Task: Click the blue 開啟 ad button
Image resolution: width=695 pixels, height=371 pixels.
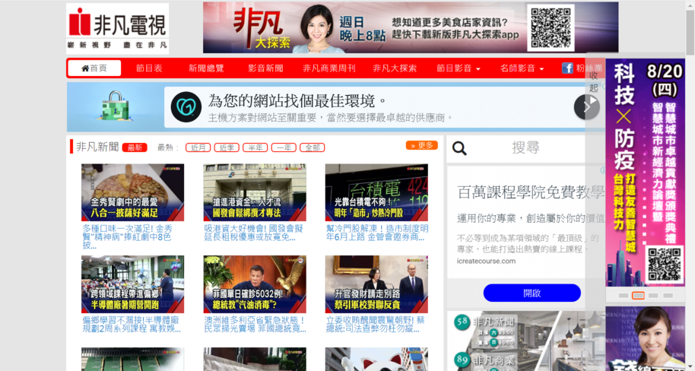Action: point(532,293)
